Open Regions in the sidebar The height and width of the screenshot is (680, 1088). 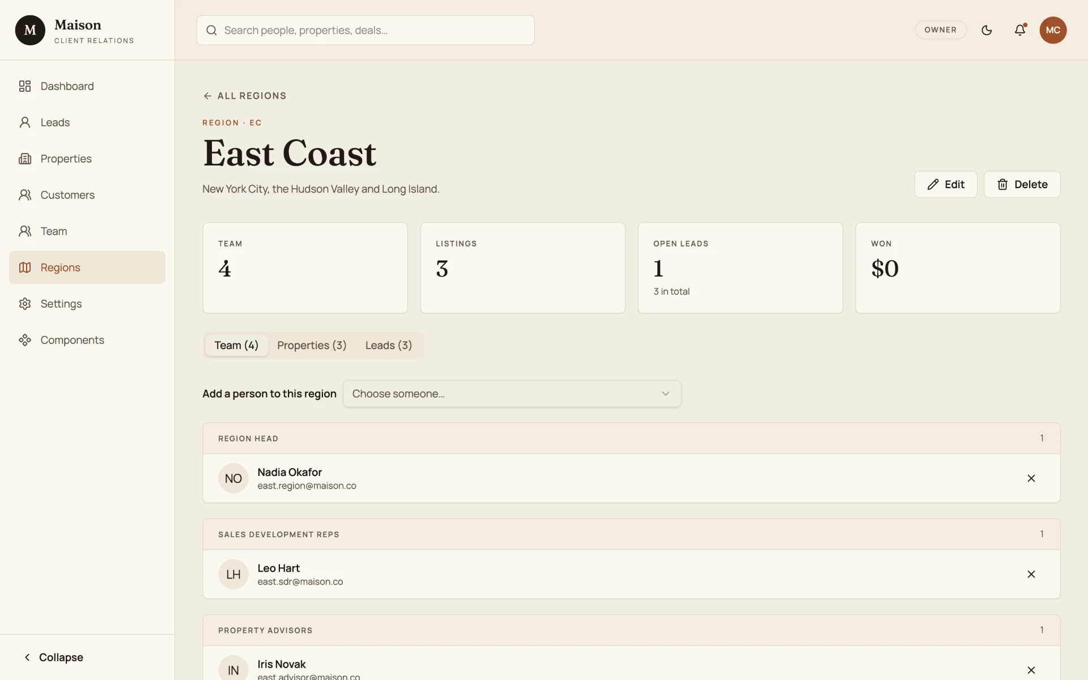(x=87, y=267)
